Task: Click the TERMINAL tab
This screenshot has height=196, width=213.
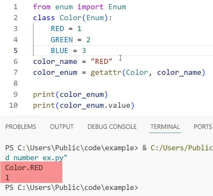Action: pyautogui.click(x=165, y=127)
